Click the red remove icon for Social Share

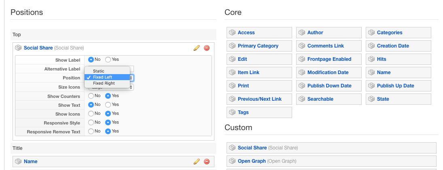click(207, 48)
